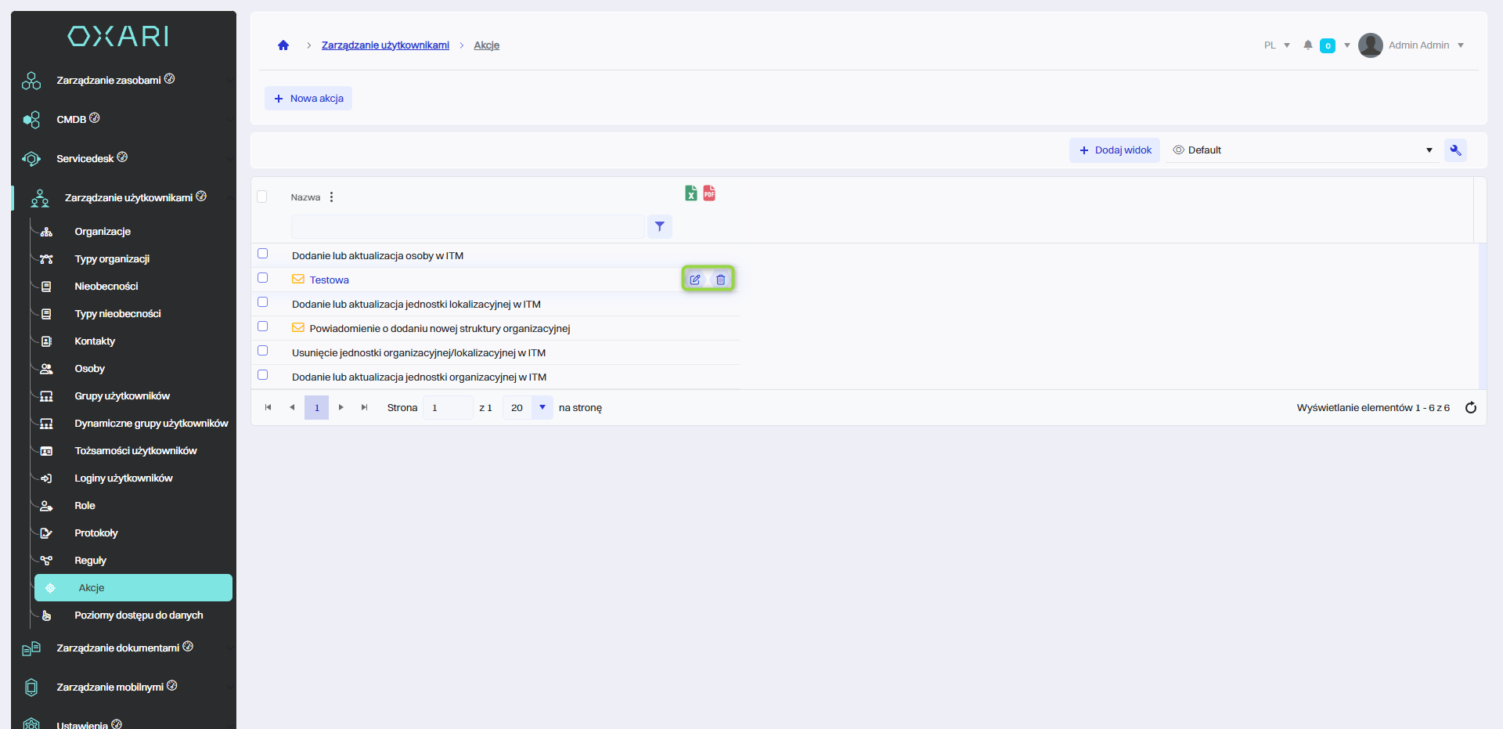Focus the Nazwa filter text field
The width and height of the screenshot is (1503, 729).
click(x=467, y=227)
